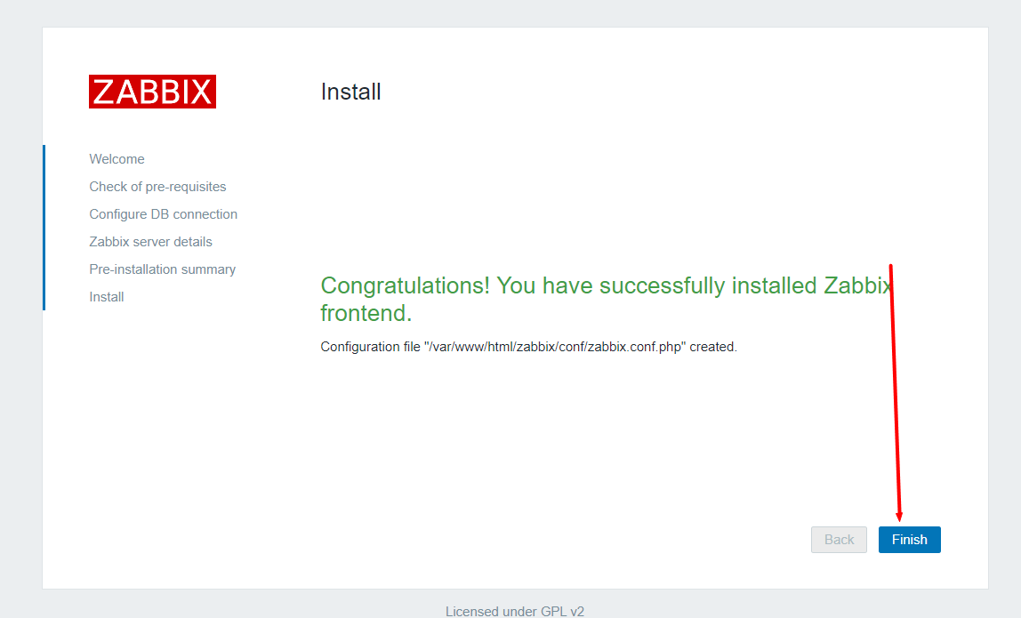Click the Install page heading
1021x618 pixels.
(x=350, y=92)
